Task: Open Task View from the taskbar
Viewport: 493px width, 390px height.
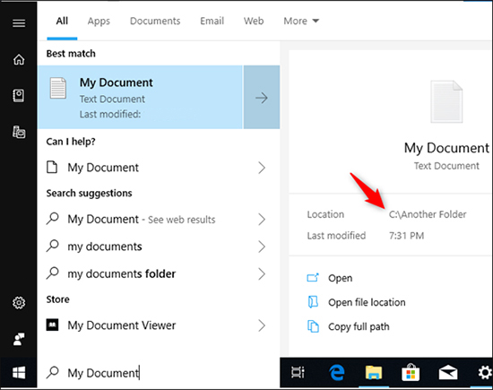Action: point(298,373)
